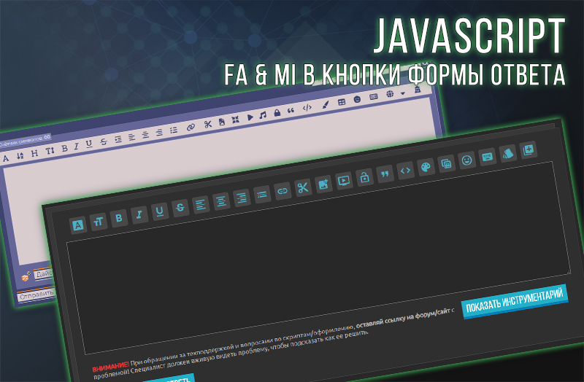Insert a link using dark toolbar chain icon
Viewport: 584px width, 382px height.
(283, 190)
